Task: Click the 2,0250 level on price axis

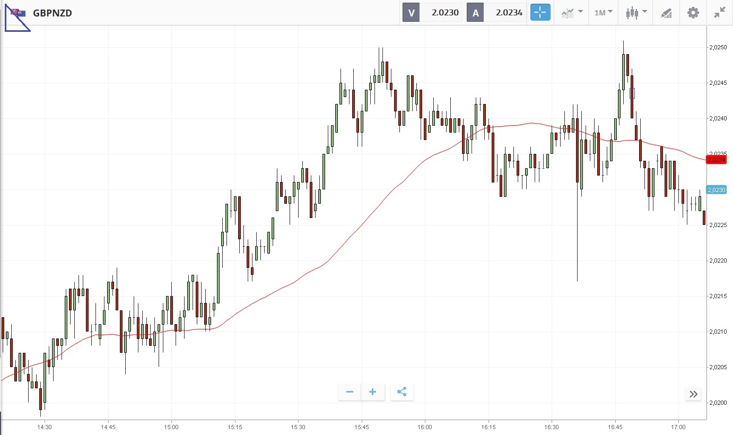Action: (x=717, y=47)
